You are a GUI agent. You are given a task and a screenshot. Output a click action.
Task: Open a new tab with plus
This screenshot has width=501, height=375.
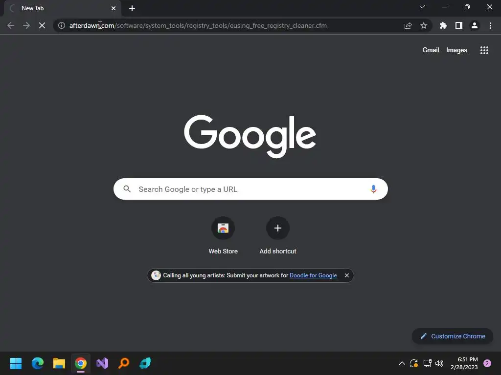point(132,8)
